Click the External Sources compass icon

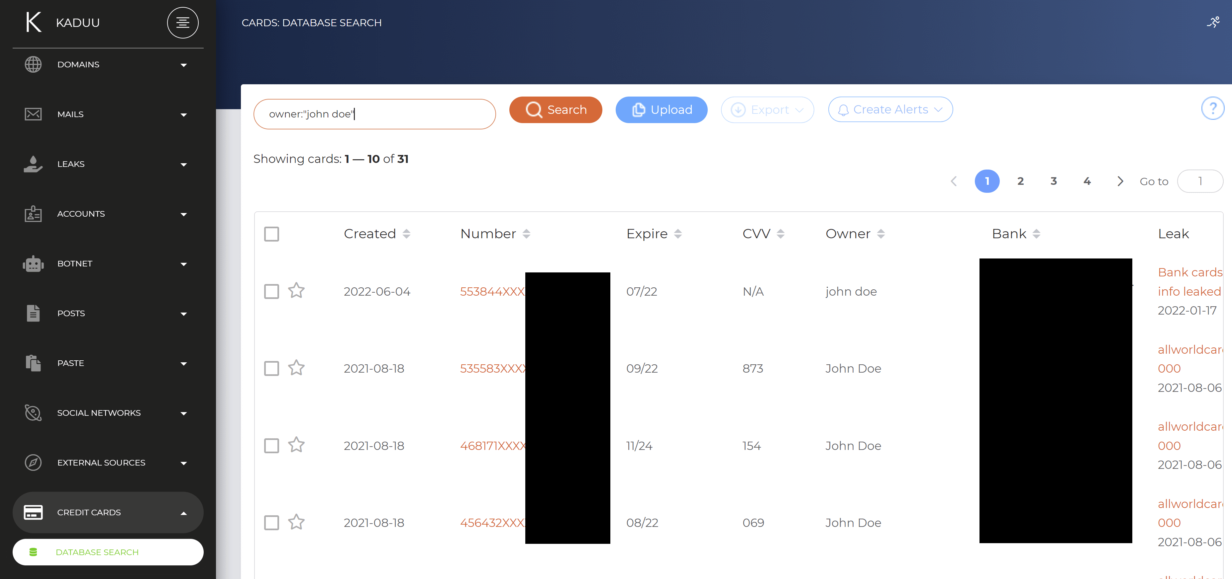[x=33, y=463]
